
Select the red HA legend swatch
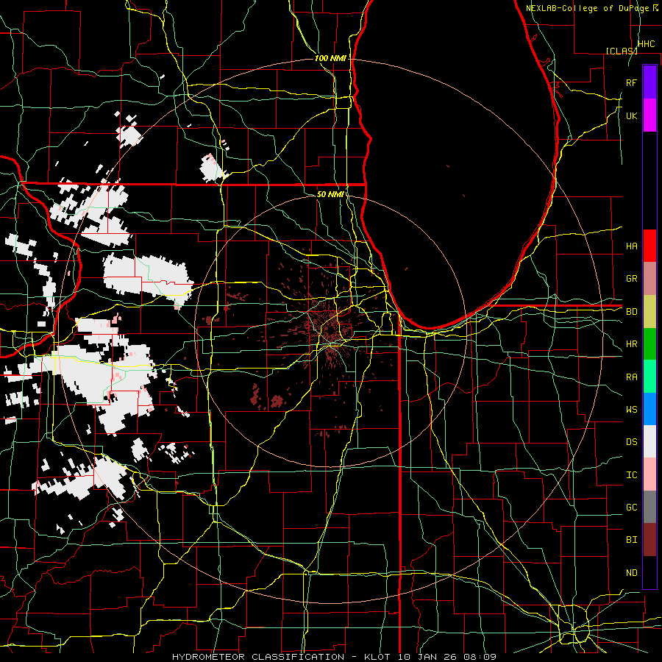[x=649, y=246]
